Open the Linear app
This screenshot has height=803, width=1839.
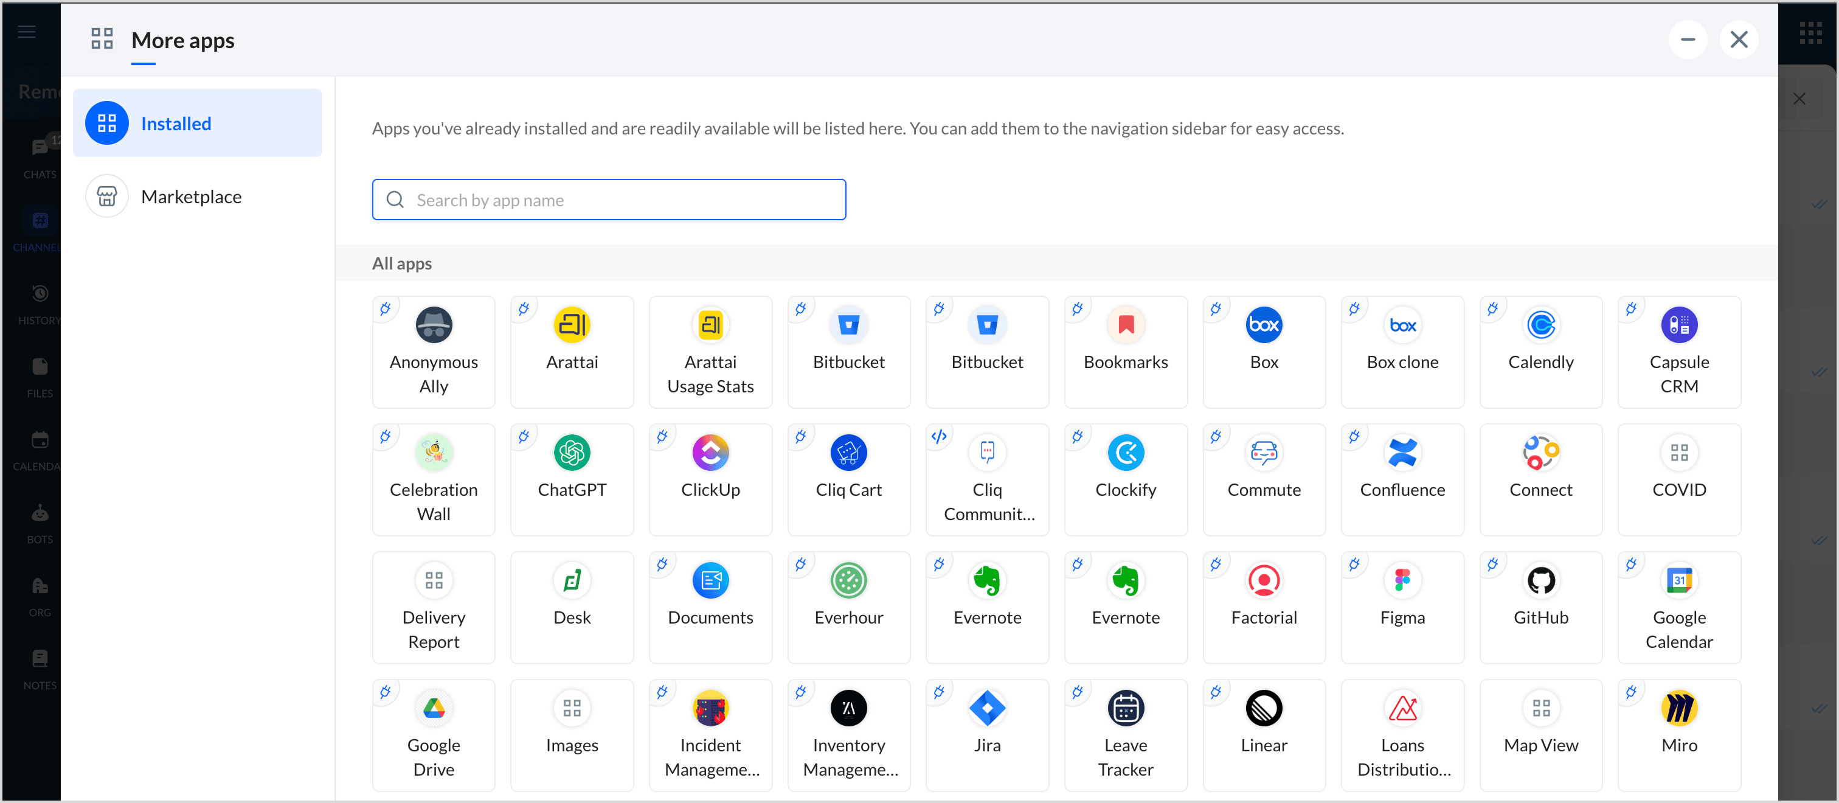(x=1264, y=736)
